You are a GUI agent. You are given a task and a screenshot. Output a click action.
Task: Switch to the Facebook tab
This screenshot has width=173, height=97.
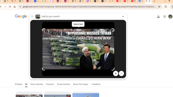(141, 1)
